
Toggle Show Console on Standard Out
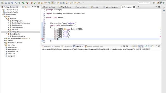(x=139, y=46)
